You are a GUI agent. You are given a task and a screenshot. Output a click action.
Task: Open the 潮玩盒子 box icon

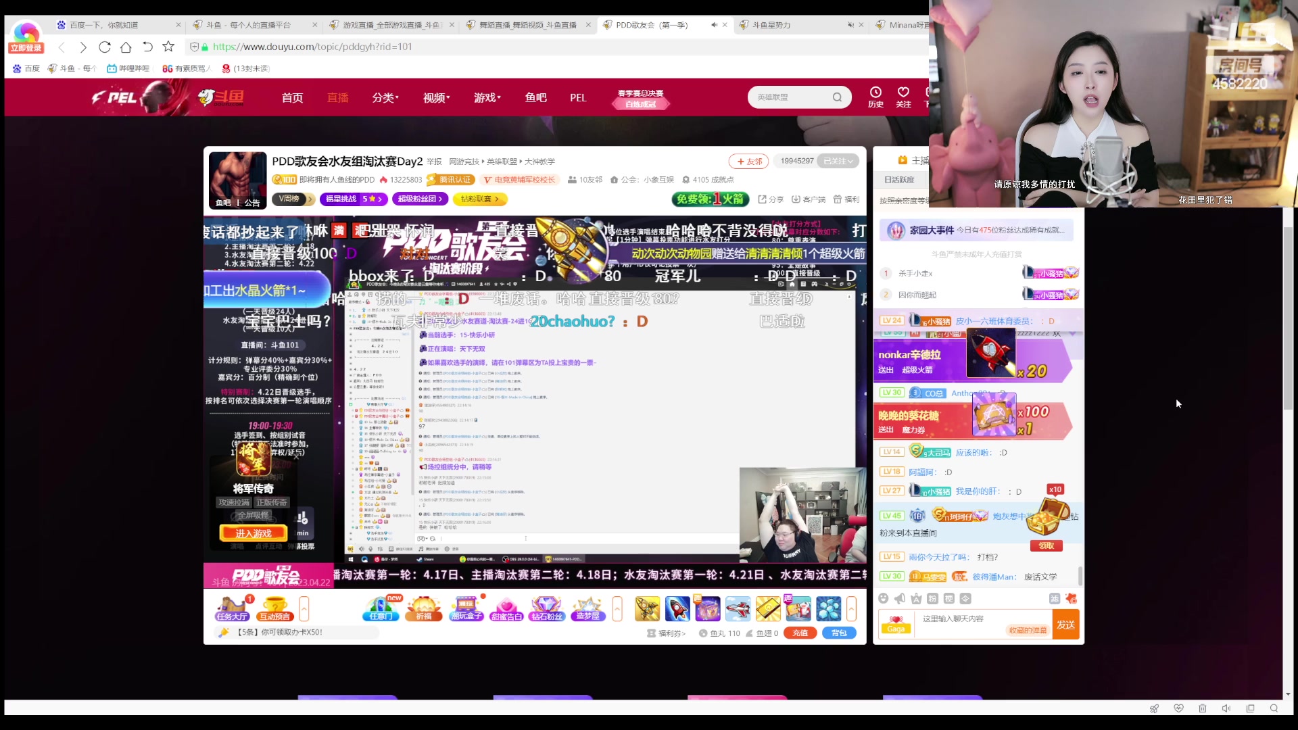pos(466,608)
